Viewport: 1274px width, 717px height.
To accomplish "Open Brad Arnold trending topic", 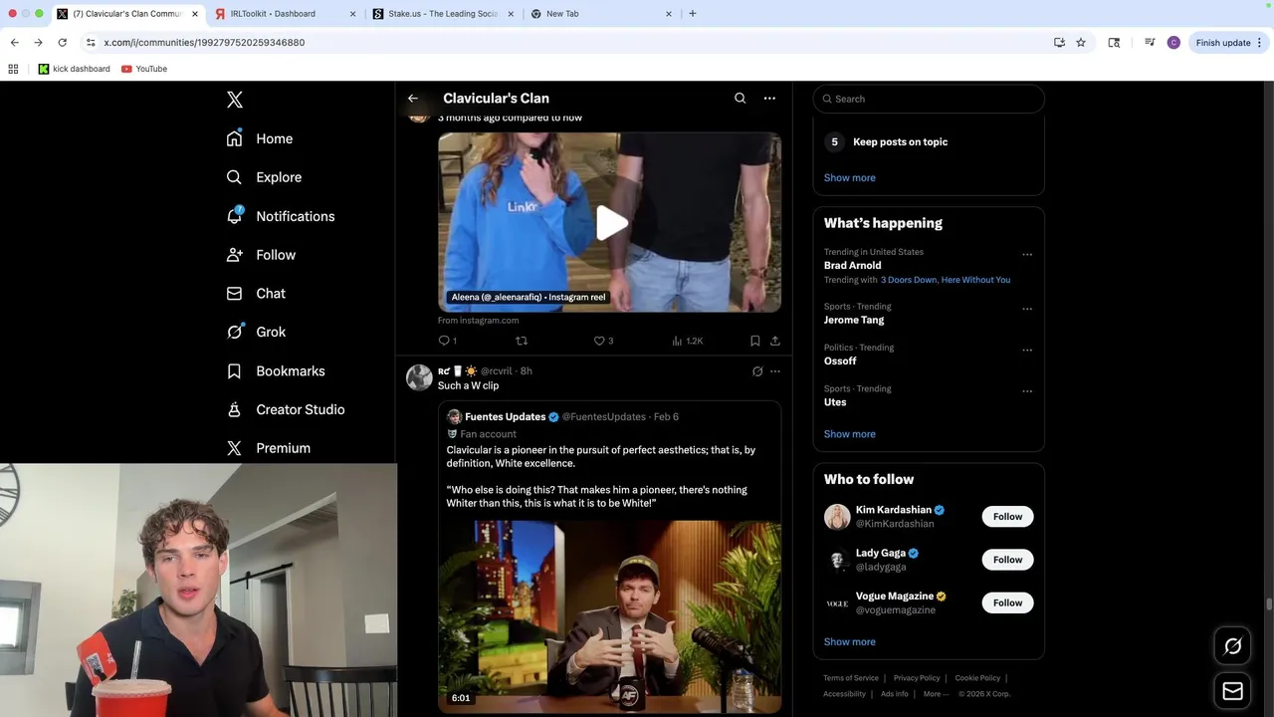I will 853,266.
